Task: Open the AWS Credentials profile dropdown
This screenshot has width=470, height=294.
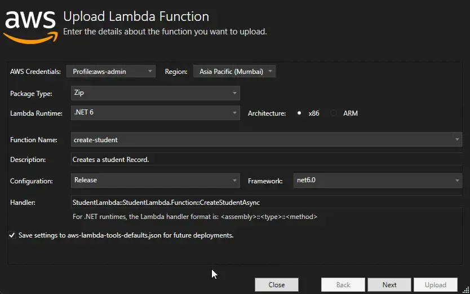Action: (x=111, y=72)
